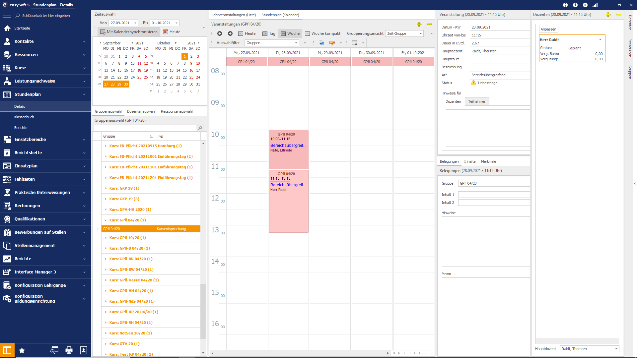Open the Inhalte tab

coord(470,161)
